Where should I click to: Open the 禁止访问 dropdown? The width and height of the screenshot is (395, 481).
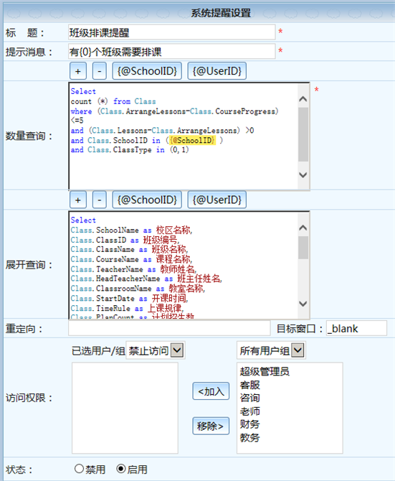pos(156,350)
